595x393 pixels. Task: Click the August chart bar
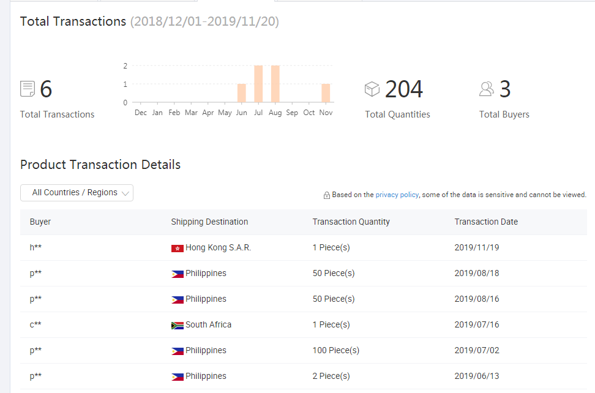click(x=275, y=84)
